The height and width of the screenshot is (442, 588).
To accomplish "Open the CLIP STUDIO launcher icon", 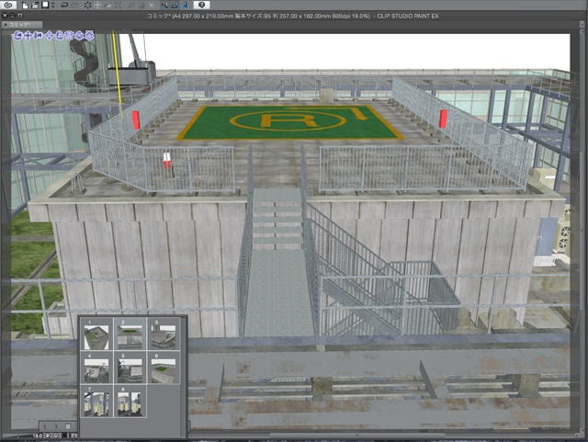I will pyautogui.click(x=8, y=5).
